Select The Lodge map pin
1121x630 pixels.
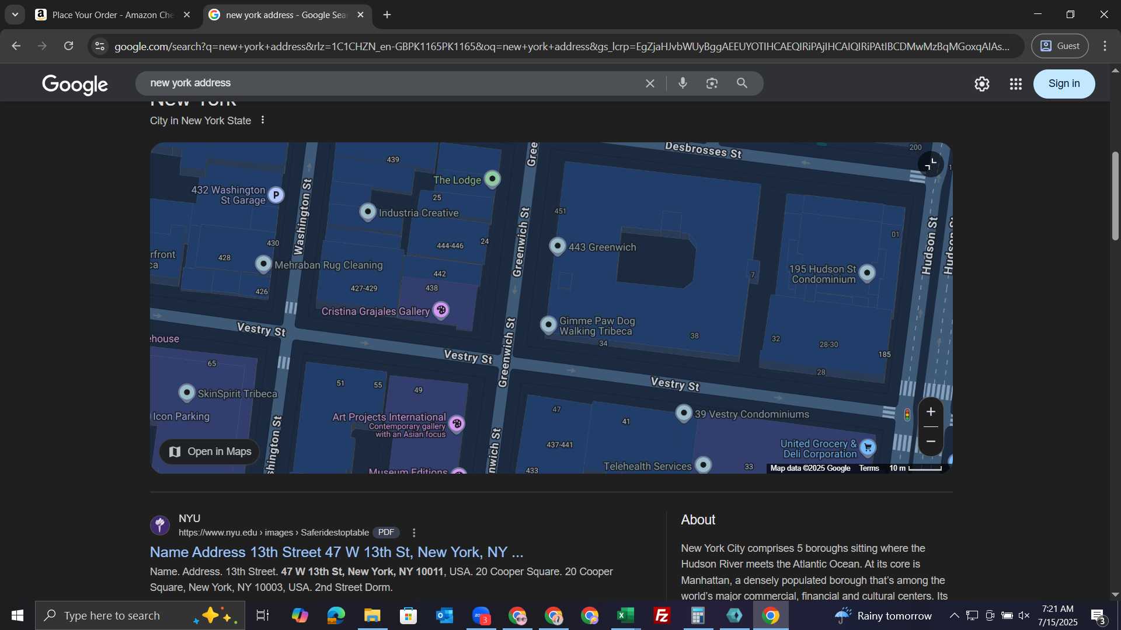point(493,178)
